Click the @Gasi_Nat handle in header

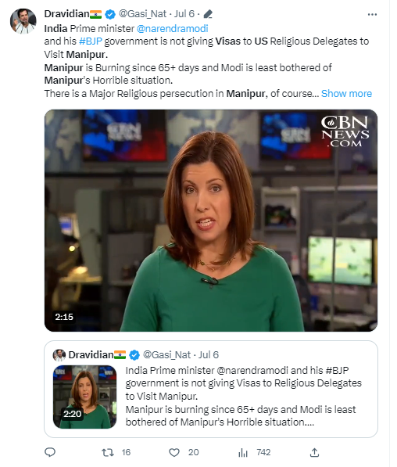[143, 14]
